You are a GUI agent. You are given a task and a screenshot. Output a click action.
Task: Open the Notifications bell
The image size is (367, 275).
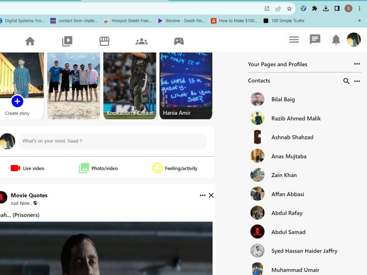pyautogui.click(x=336, y=39)
